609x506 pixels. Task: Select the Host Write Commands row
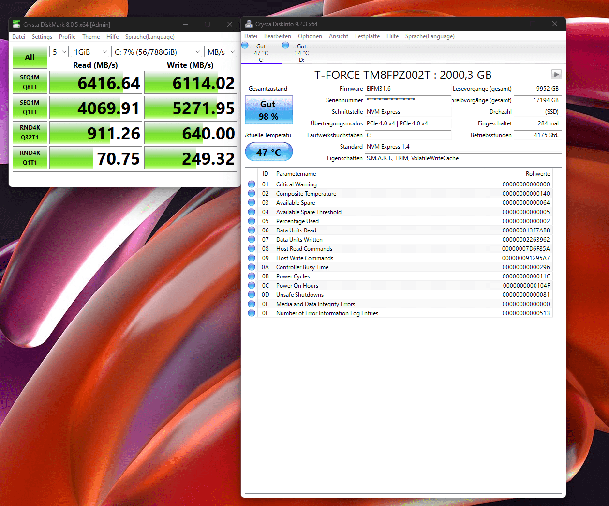[399, 258]
